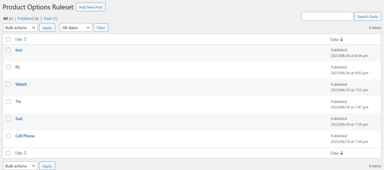Screen dimensions: 384x170
Task: Open the bottom Bulk actions dropdown
Action: 20,166
